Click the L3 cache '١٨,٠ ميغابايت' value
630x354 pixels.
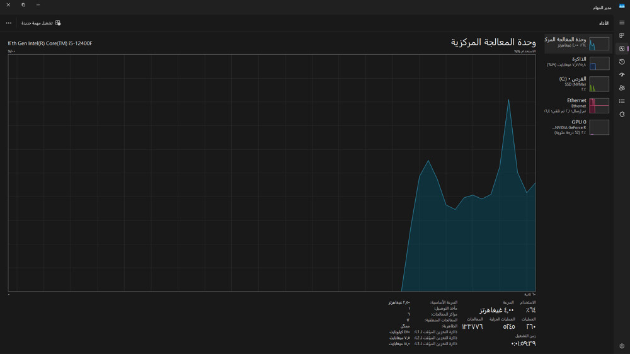tap(399, 344)
